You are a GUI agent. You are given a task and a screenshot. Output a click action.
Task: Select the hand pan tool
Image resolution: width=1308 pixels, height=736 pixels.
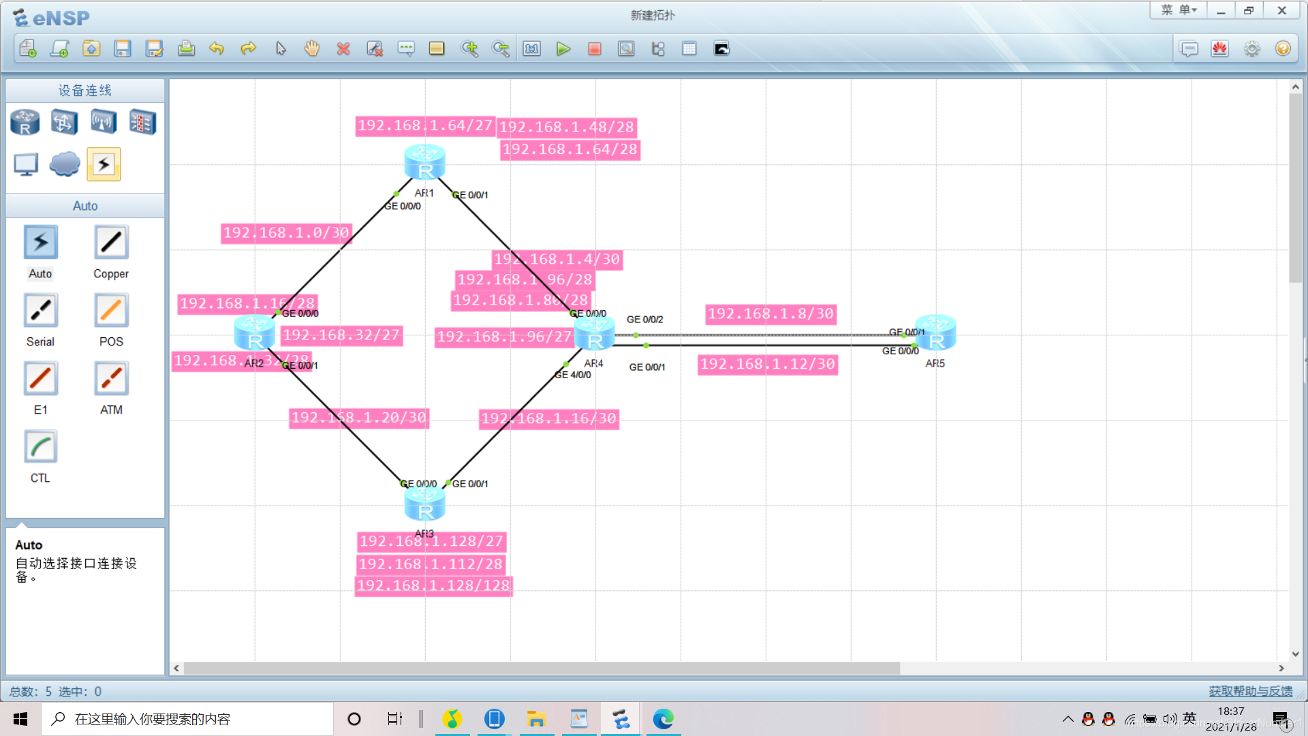[x=312, y=48]
